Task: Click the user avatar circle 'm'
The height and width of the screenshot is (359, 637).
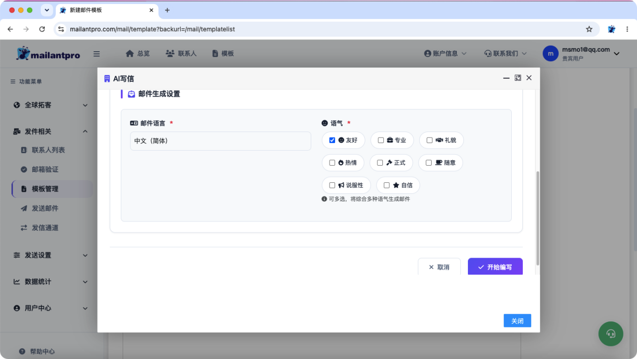Action: tap(550, 54)
